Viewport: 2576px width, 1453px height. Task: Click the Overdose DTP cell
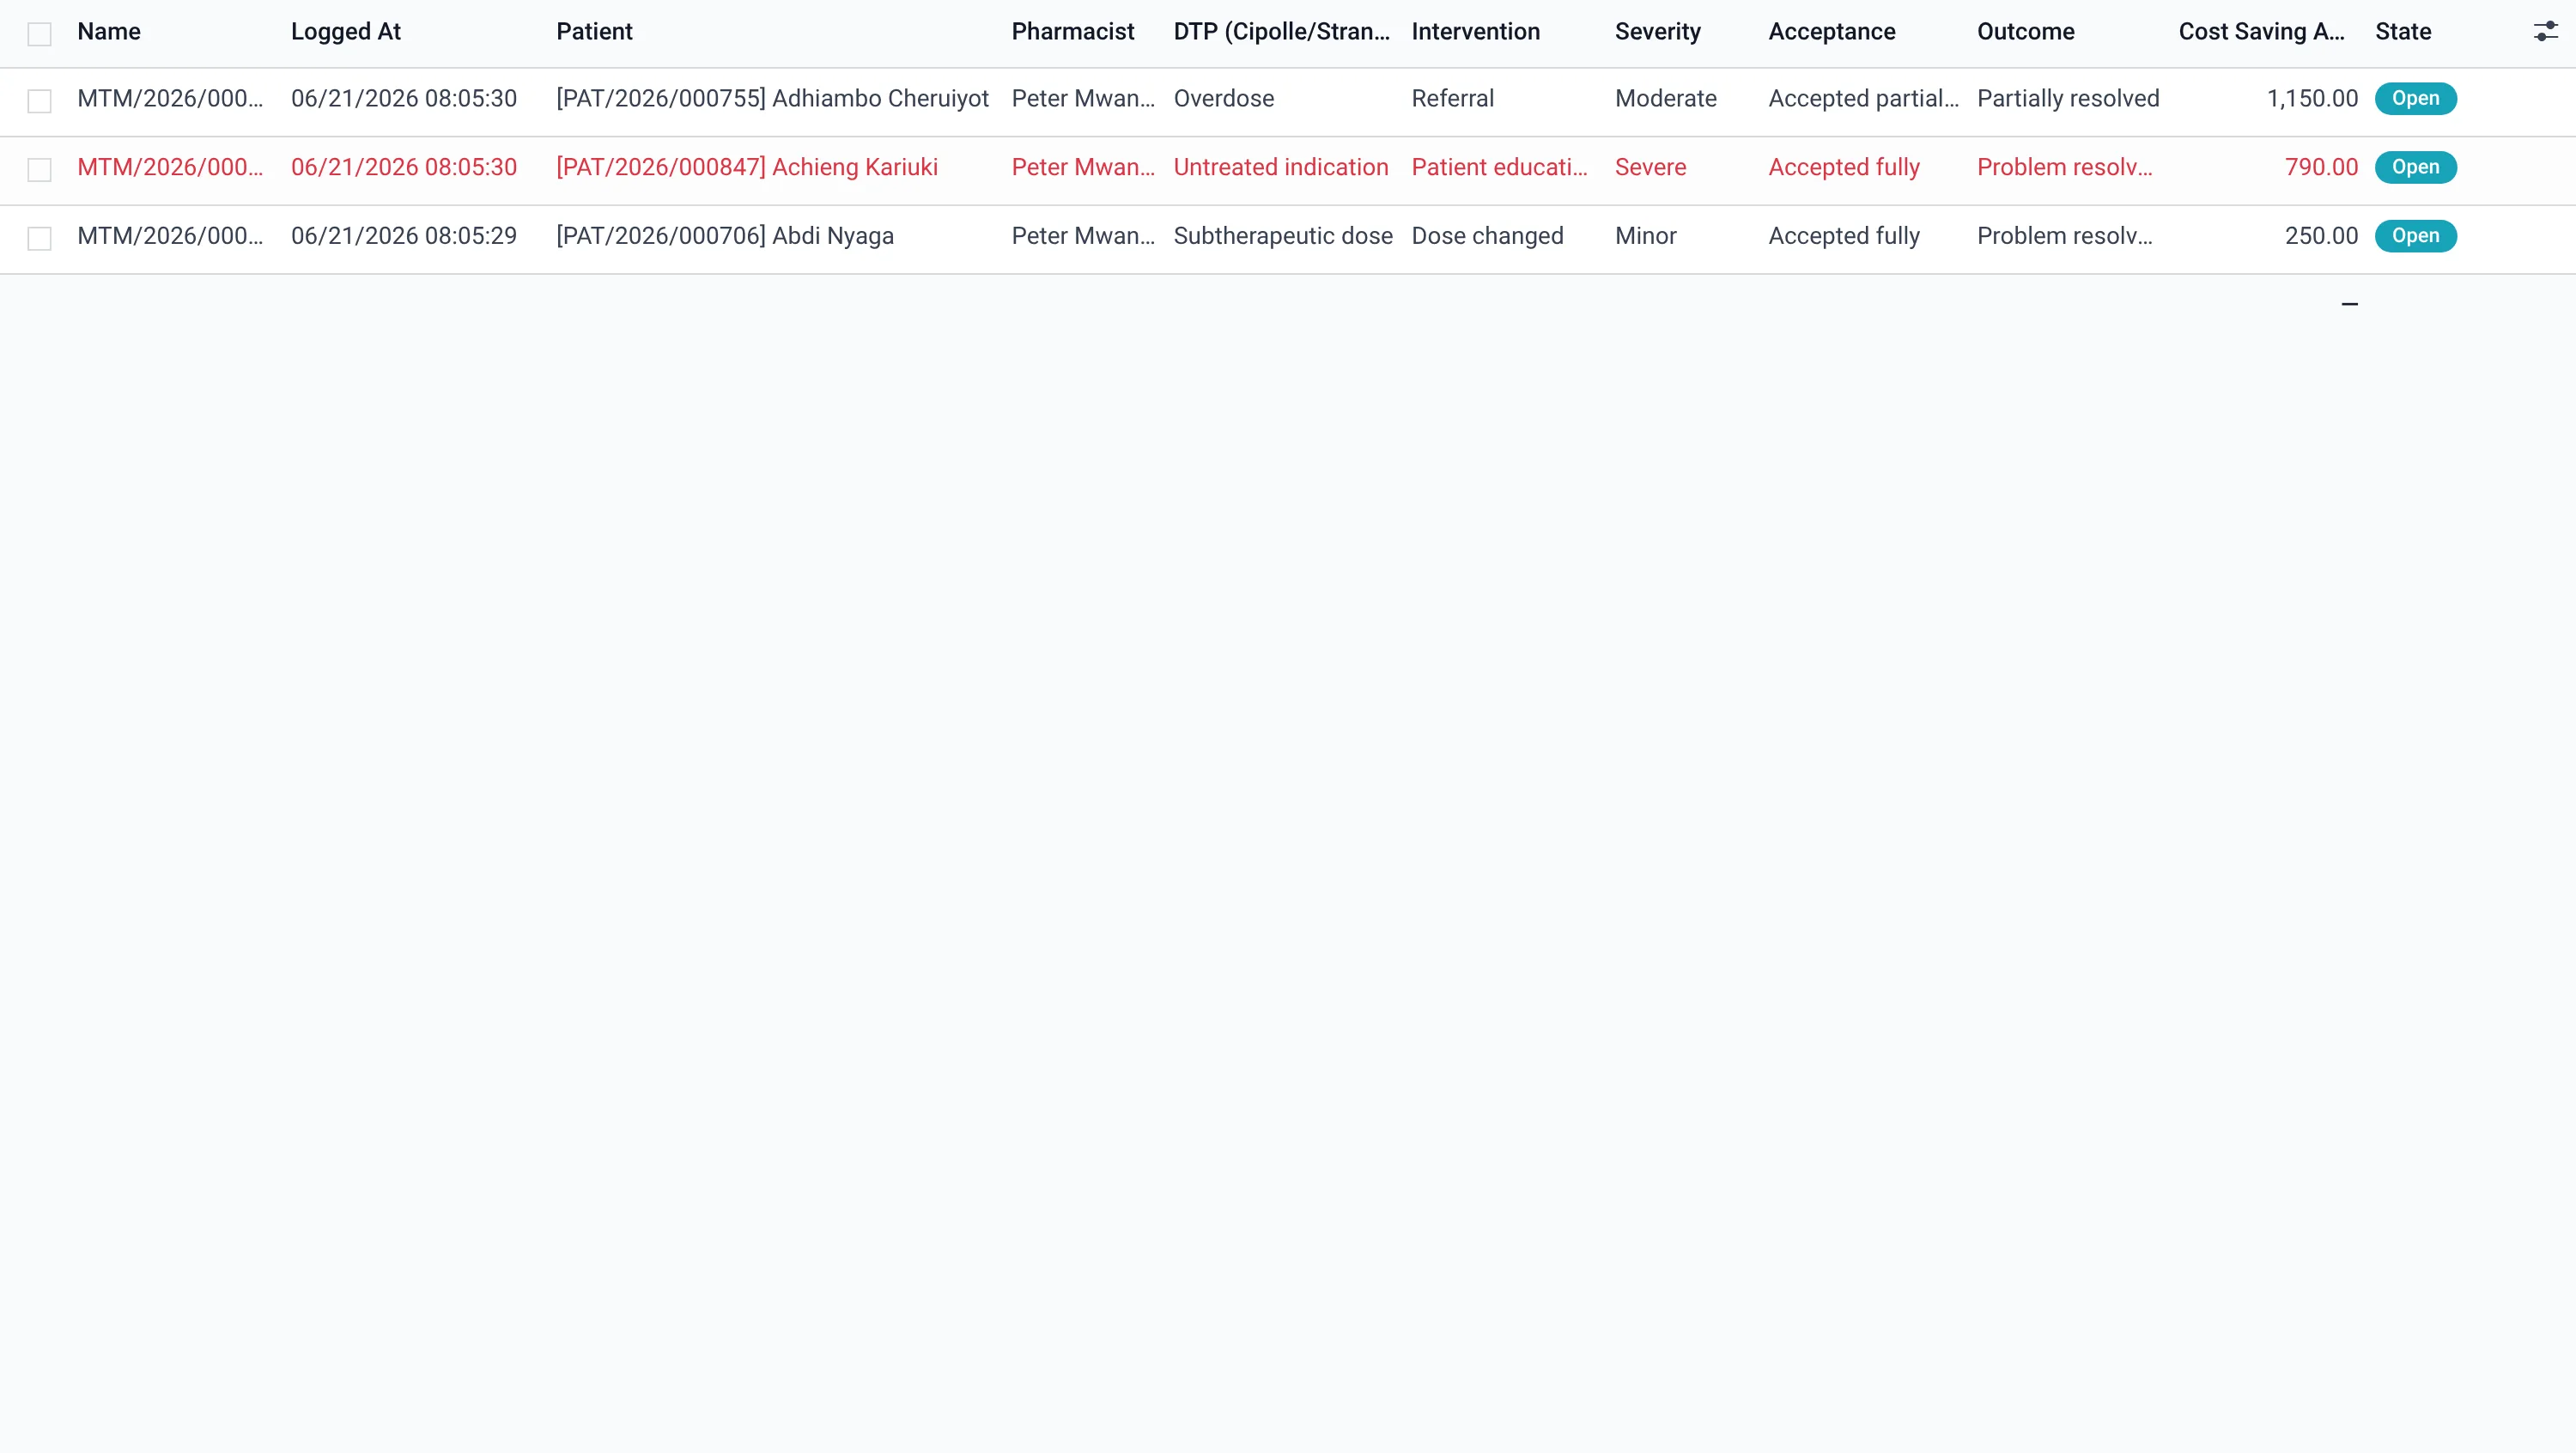tap(1224, 99)
